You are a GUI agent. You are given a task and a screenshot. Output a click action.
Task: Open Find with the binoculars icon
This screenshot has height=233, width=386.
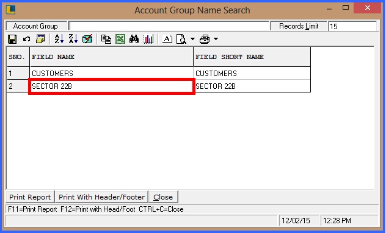click(134, 39)
